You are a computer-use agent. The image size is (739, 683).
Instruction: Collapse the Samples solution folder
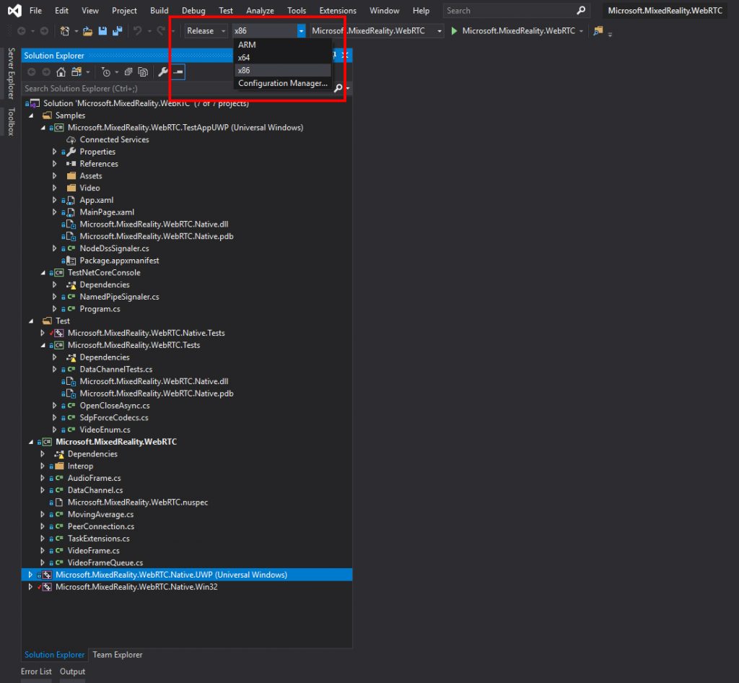[x=31, y=116]
